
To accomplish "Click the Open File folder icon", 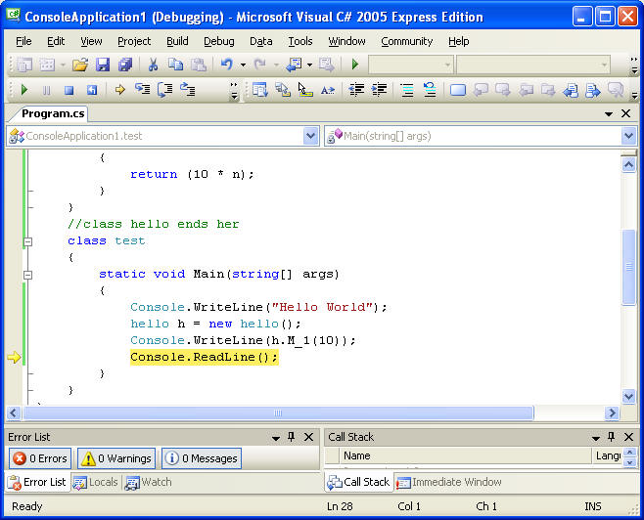I will coord(79,65).
